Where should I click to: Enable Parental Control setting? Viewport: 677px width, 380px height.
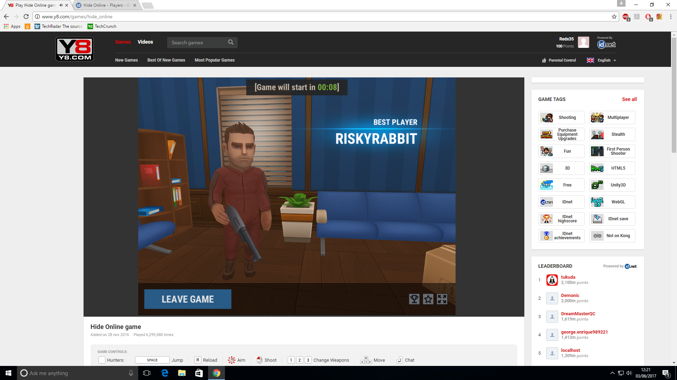(x=558, y=60)
